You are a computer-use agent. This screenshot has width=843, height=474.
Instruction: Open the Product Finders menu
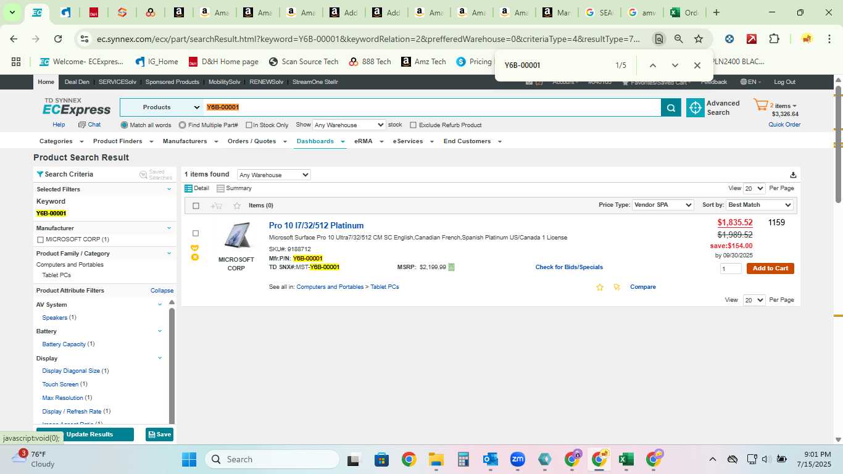click(122, 141)
